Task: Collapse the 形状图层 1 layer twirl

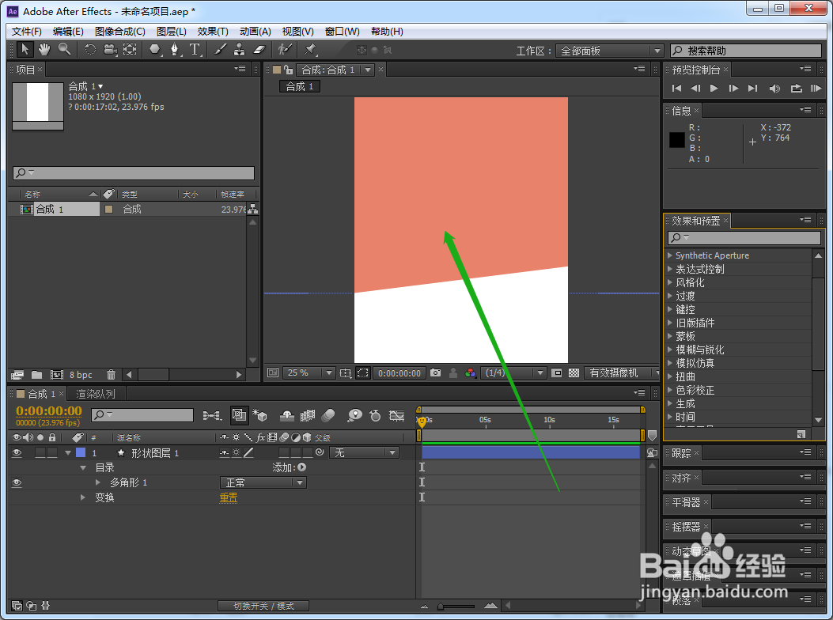Action: click(x=68, y=452)
